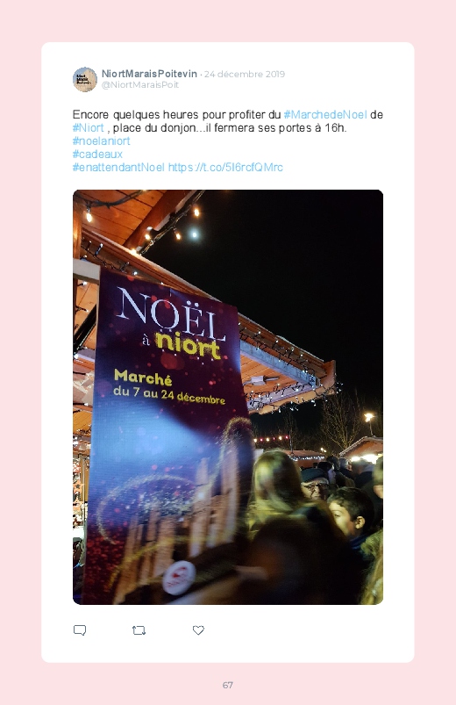Click the reply speech bubble icon
Viewport: 456px width, 705px height.
coord(80,629)
